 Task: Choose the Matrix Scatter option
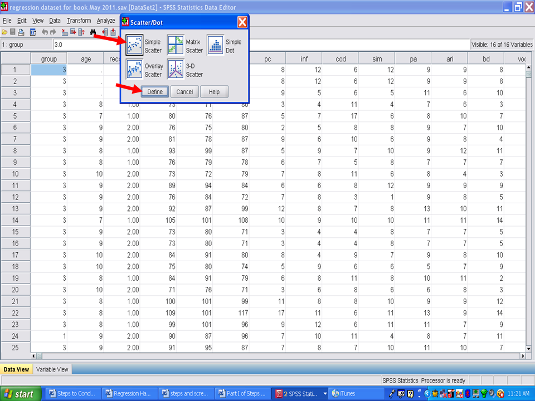click(176, 46)
